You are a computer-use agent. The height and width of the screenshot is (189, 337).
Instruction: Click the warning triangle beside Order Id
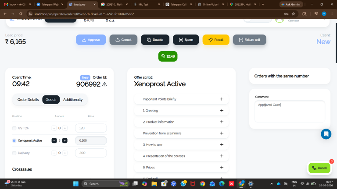pyautogui.click(x=104, y=84)
